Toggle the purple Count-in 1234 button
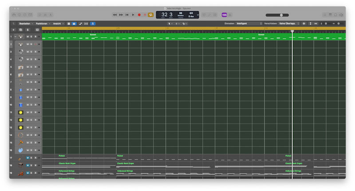 224,15
